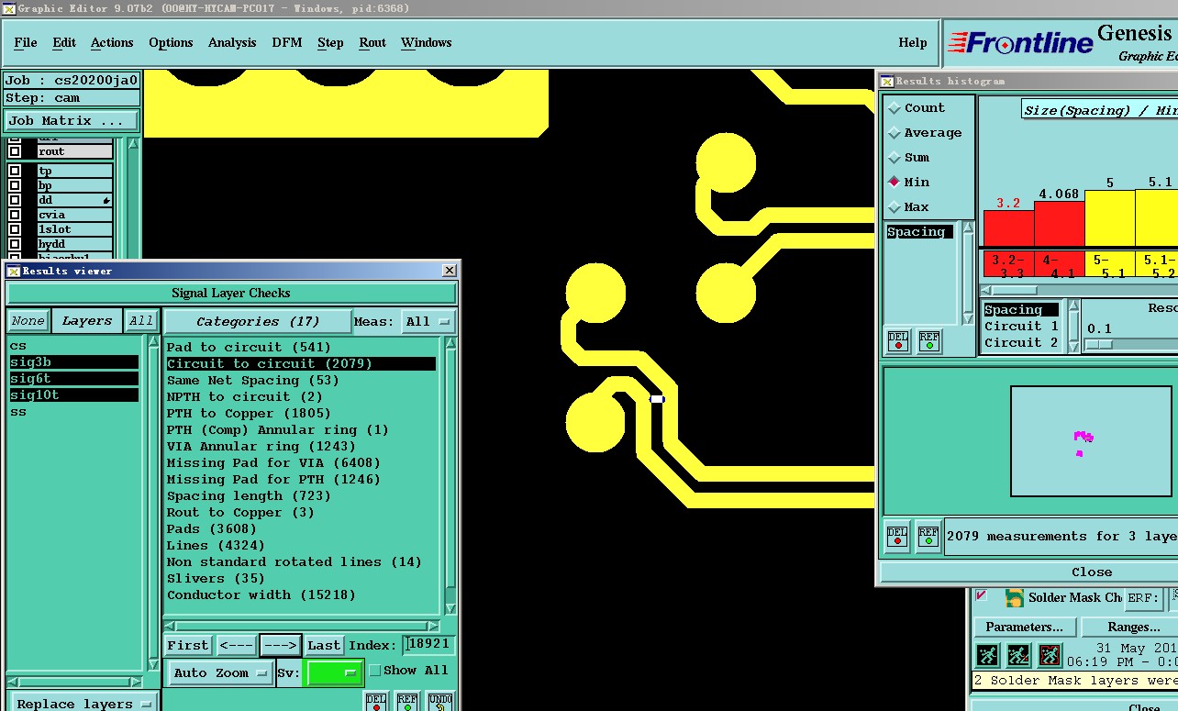1178x711 pixels.
Task: Click REF icon under histogram Spacing list
Action: tap(929, 341)
